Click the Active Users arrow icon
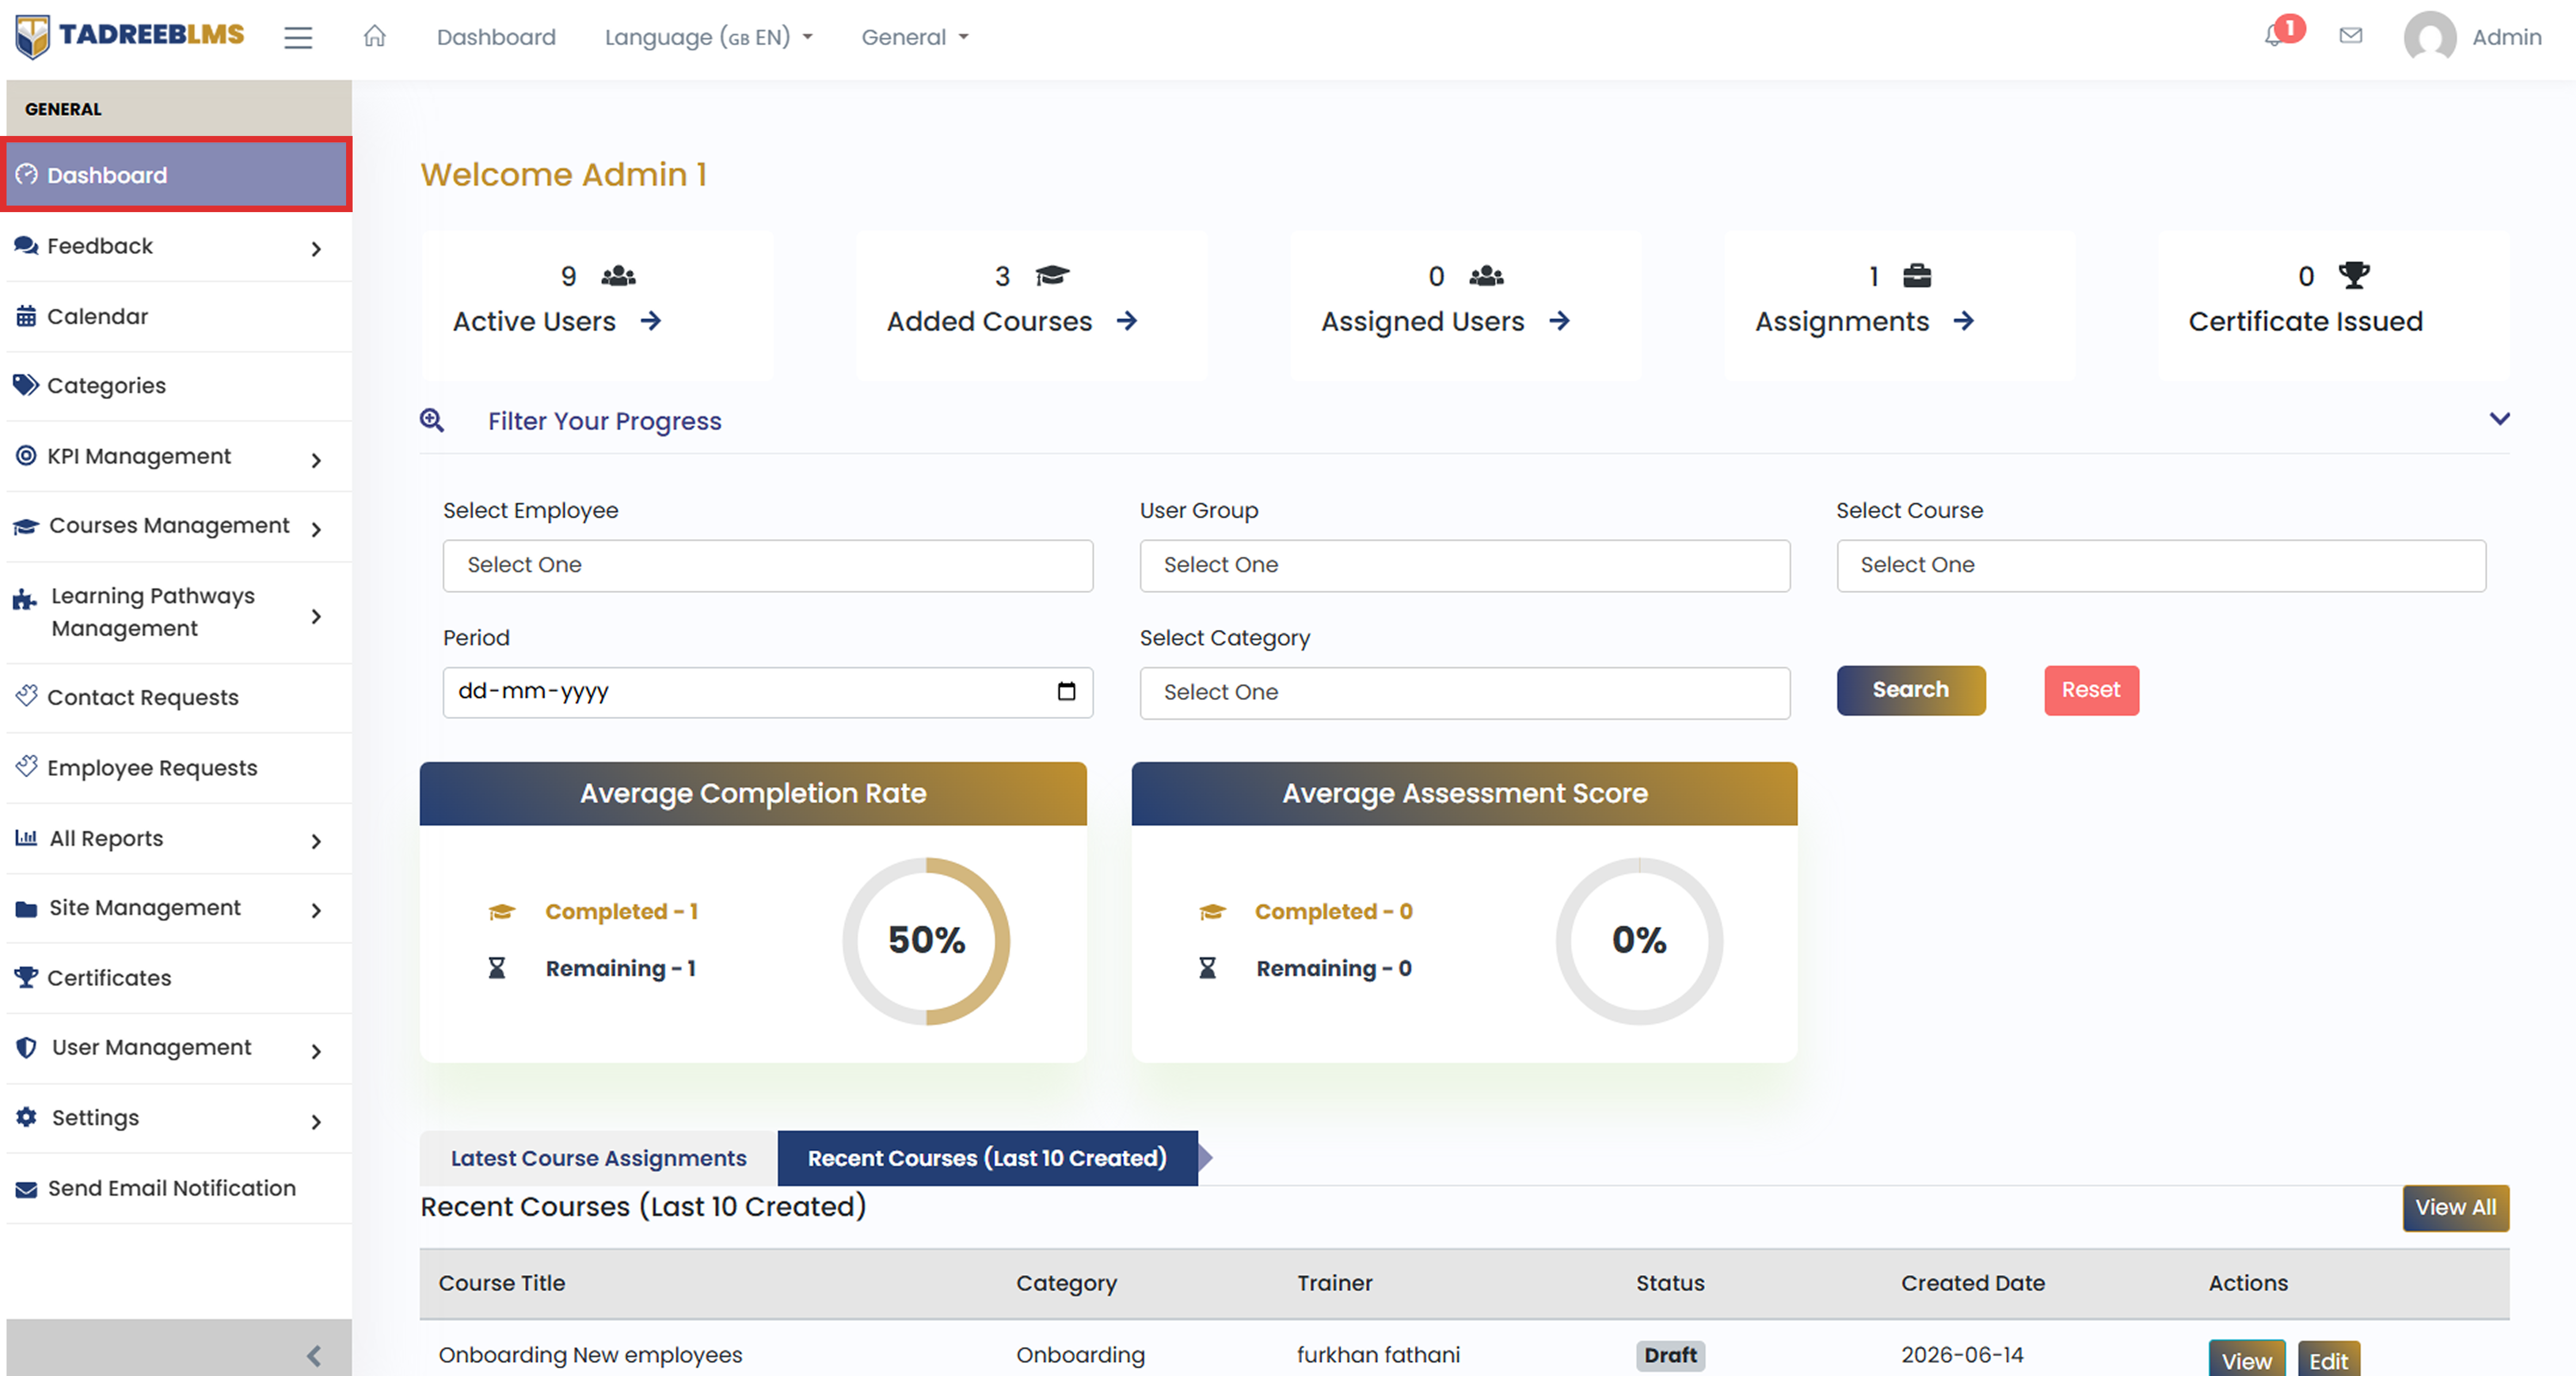The image size is (2576, 1376). click(x=651, y=321)
